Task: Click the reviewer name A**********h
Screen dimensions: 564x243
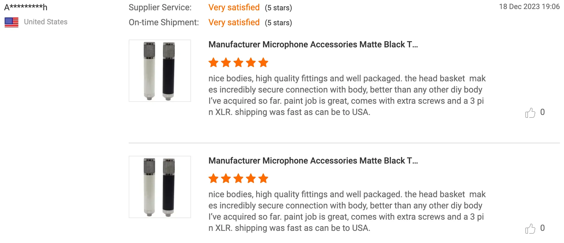Action: pyautogui.click(x=26, y=7)
